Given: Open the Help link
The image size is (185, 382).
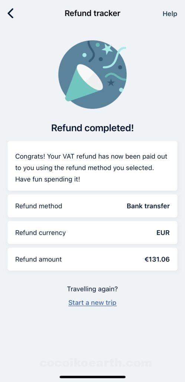Looking at the screenshot, I should tap(170, 14).
